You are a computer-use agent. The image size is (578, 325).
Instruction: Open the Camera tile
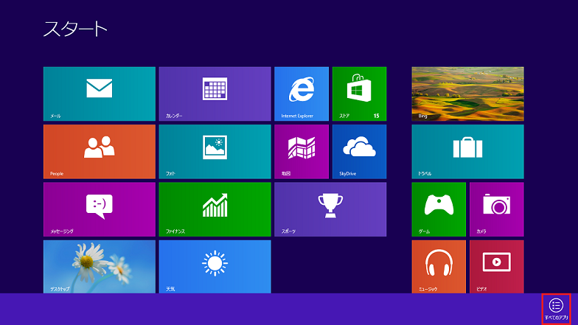coord(496,209)
